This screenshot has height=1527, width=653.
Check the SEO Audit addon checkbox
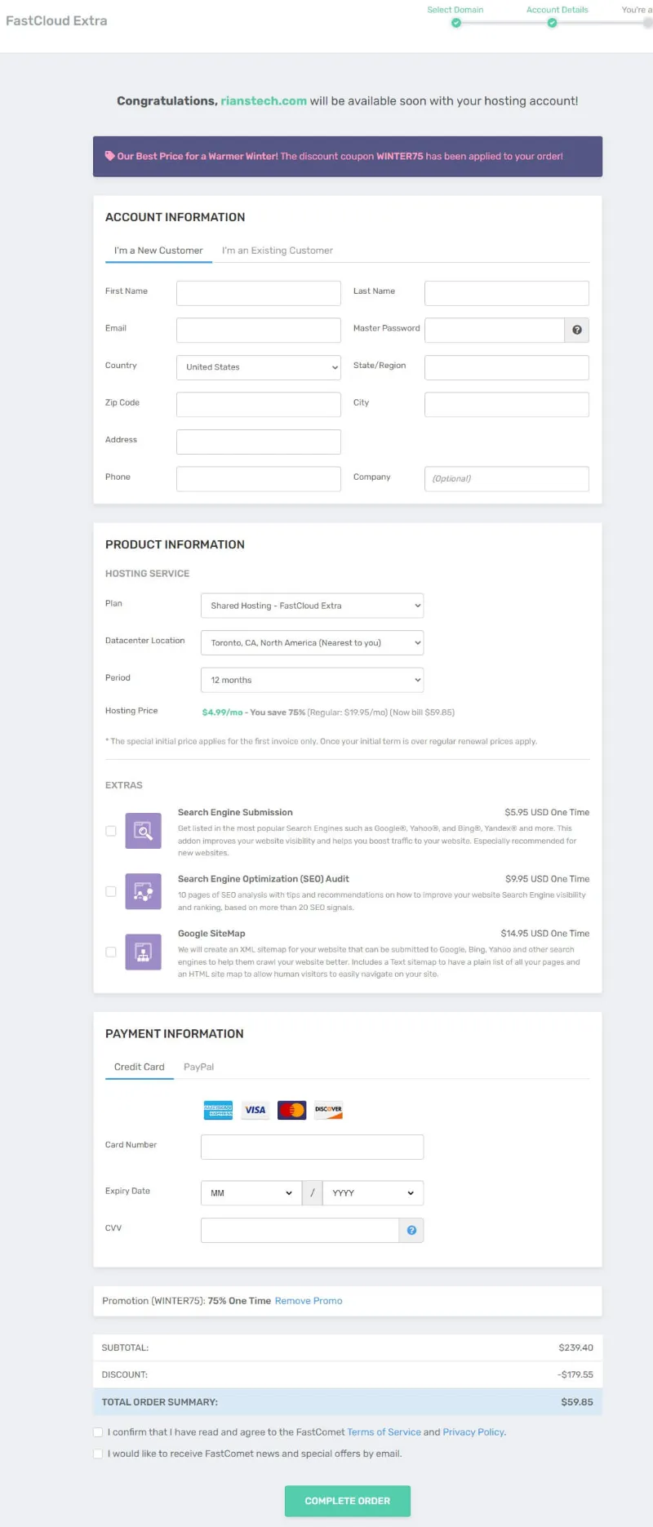[111, 891]
